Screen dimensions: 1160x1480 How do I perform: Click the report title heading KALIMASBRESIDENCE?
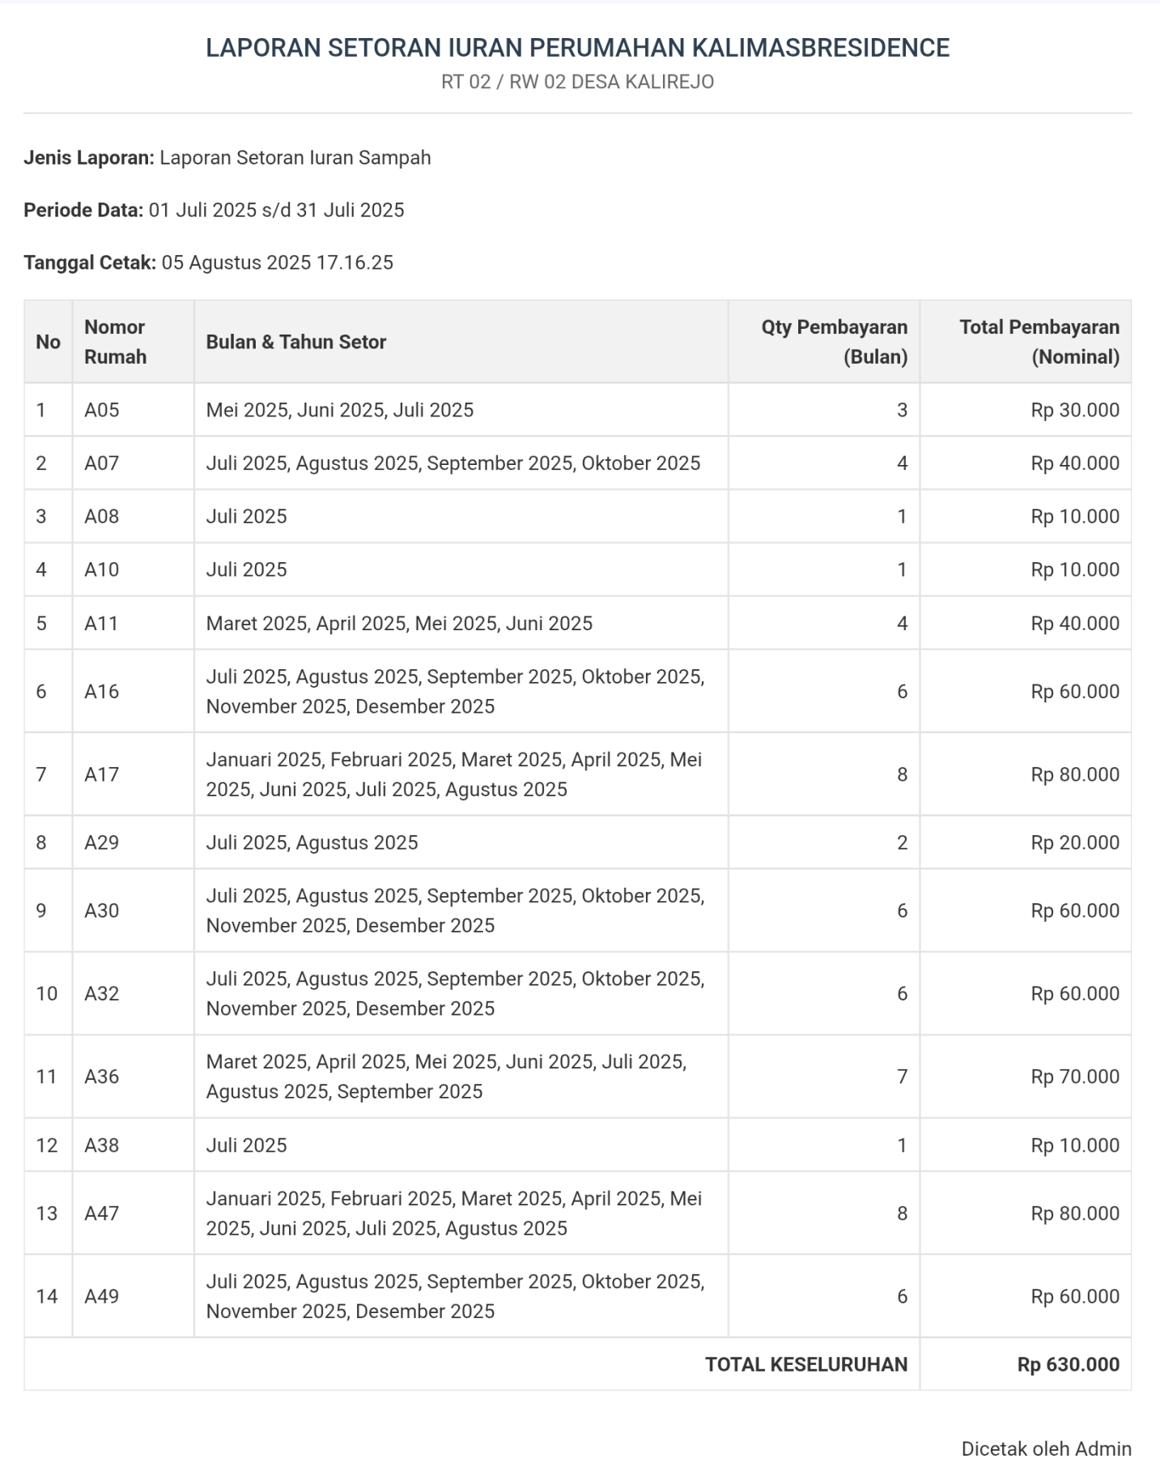tap(577, 48)
